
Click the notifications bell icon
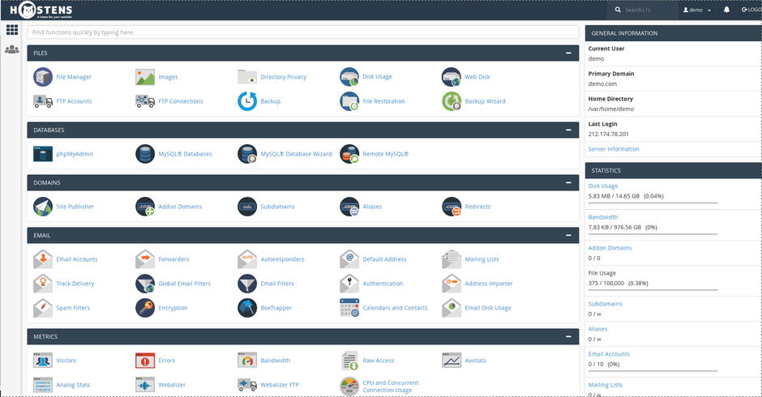pyautogui.click(x=726, y=10)
